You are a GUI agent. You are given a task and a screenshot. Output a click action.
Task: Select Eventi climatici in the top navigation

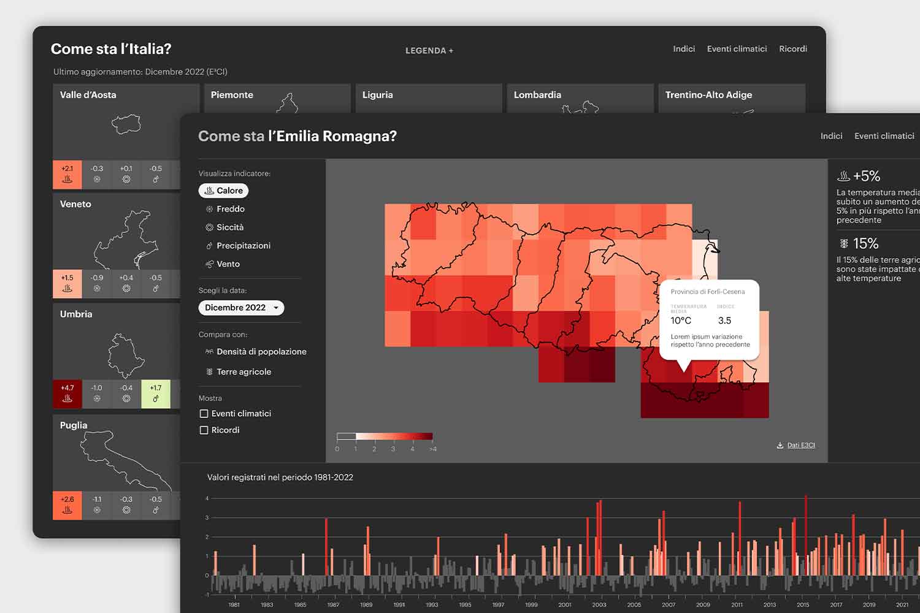(884, 135)
